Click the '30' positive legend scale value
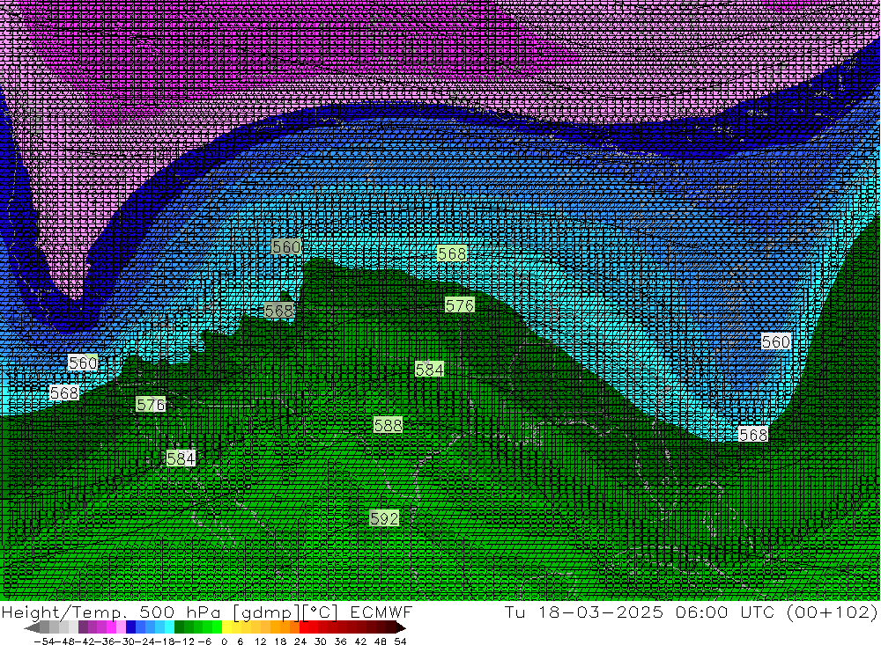This screenshot has height=645, width=881. coord(321,641)
